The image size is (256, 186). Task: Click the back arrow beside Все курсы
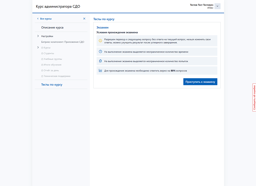click(38, 19)
